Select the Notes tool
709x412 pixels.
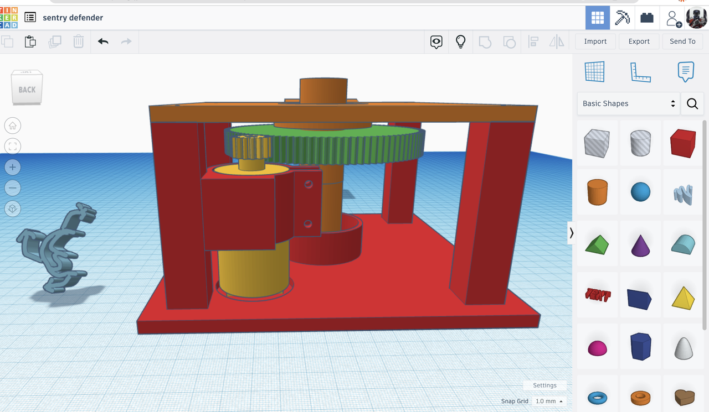pos(686,72)
